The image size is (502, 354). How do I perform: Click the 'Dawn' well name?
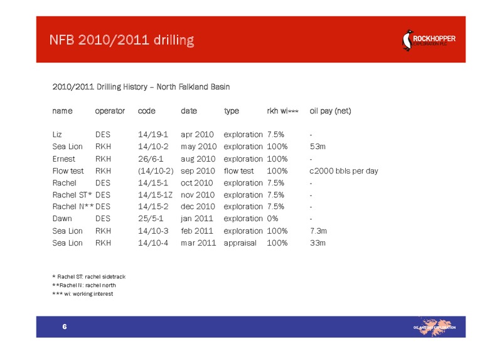(62, 219)
